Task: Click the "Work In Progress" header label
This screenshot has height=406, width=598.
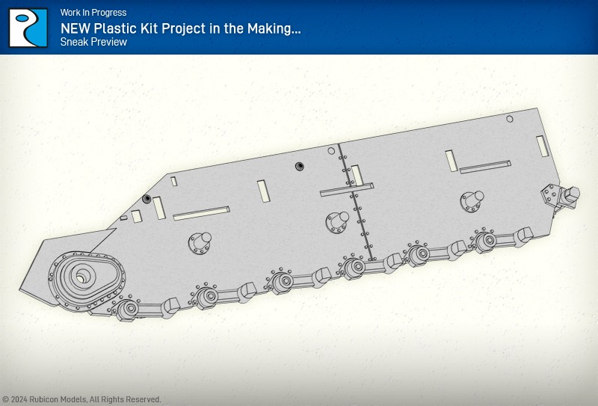Action: 93,13
